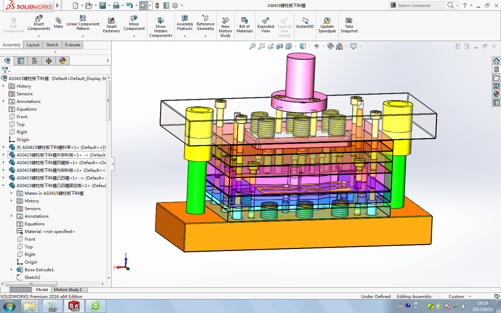This screenshot has width=501, height=313.
Task: Toggle the hide/show items eye icon
Action: [x=316, y=46]
